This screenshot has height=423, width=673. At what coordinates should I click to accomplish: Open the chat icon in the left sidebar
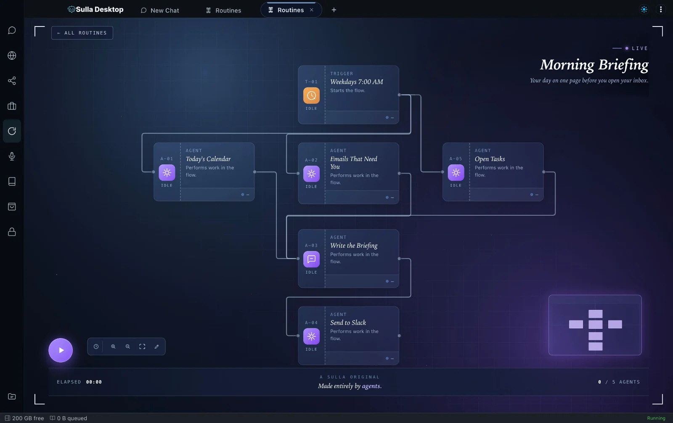point(12,30)
